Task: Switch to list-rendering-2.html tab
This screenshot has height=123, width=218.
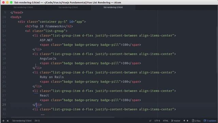Action: (x=68, y=7)
